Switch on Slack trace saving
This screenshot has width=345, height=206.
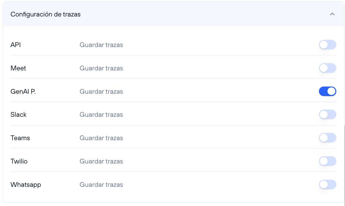(327, 115)
